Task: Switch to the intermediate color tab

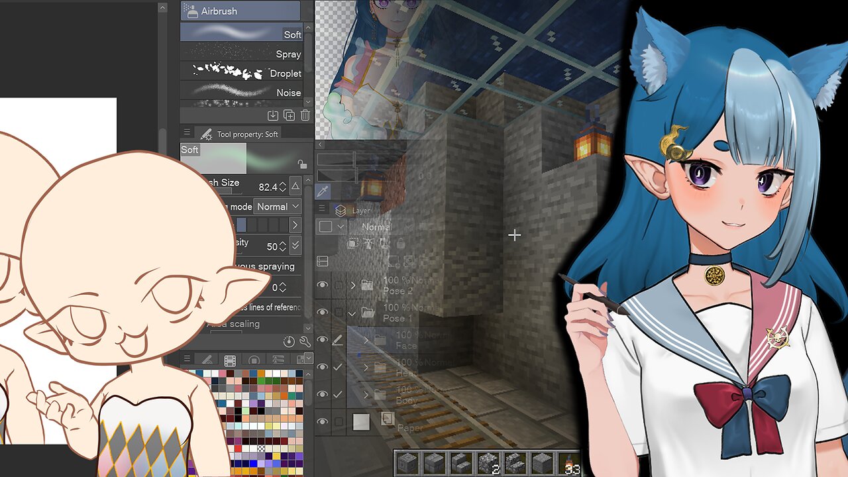Action: pos(254,361)
